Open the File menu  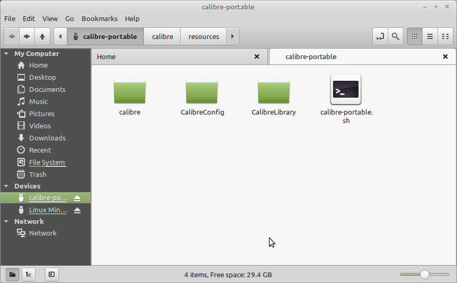(x=10, y=18)
